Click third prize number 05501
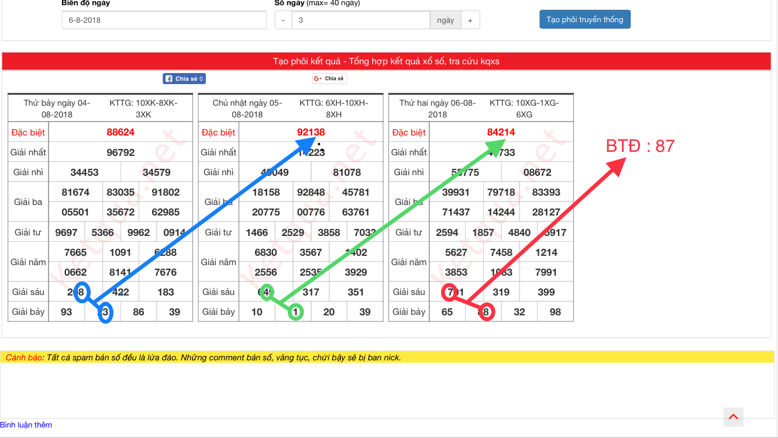This screenshot has width=778, height=438. [x=75, y=212]
